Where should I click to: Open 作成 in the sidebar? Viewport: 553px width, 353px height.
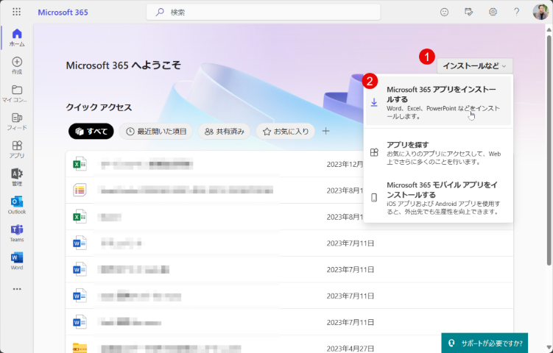[x=17, y=66]
